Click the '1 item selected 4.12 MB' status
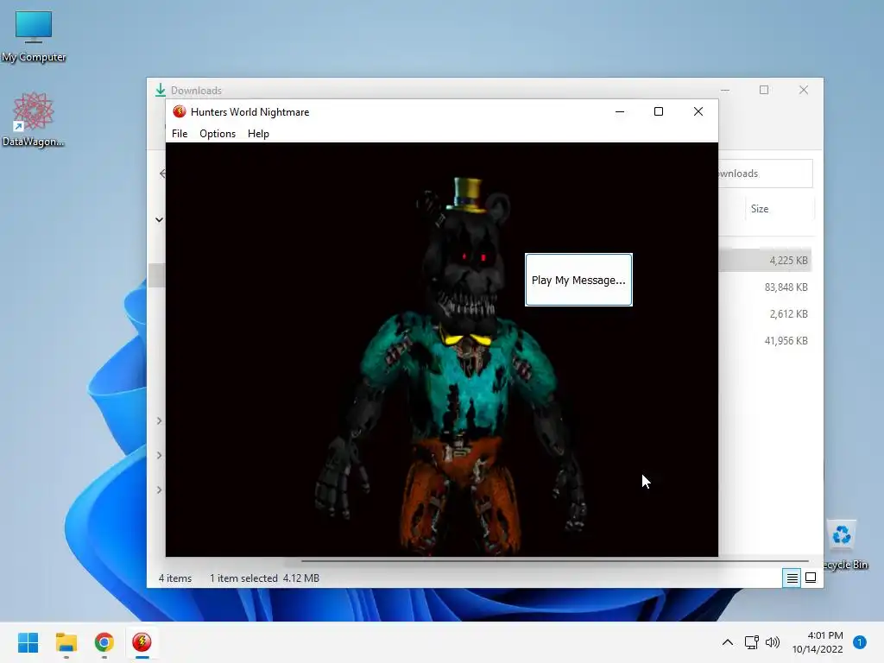The width and height of the screenshot is (884, 663). point(264,578)
